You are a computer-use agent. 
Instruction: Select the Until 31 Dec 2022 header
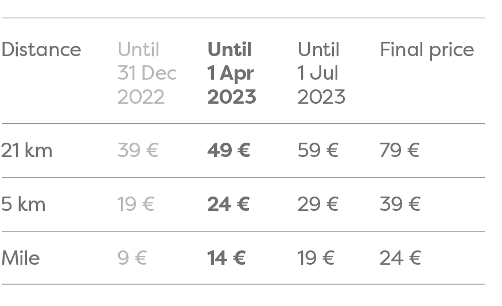coord(147,73)
